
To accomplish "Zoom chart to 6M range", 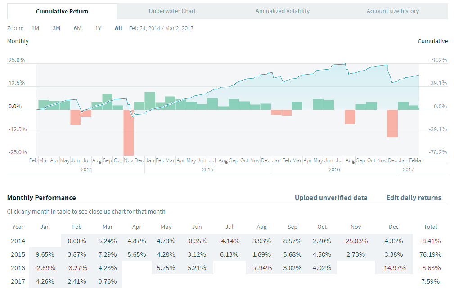I will pos(77,28).
